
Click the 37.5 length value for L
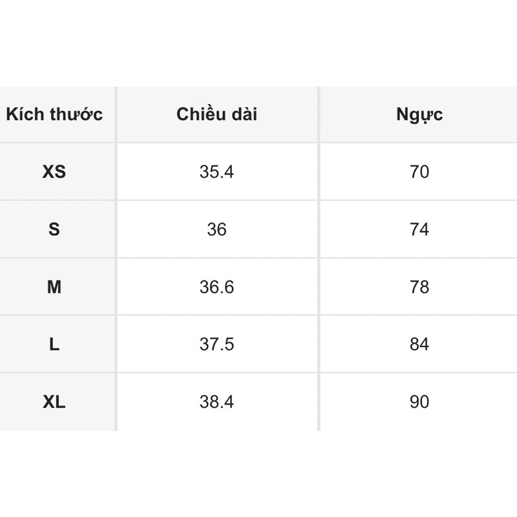[216, 344]
